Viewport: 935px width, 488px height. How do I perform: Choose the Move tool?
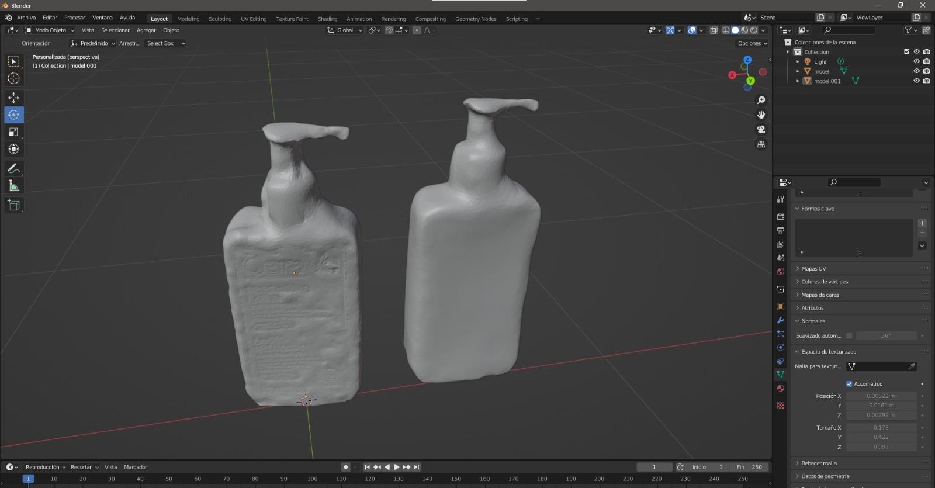click(x=13, y=98)
